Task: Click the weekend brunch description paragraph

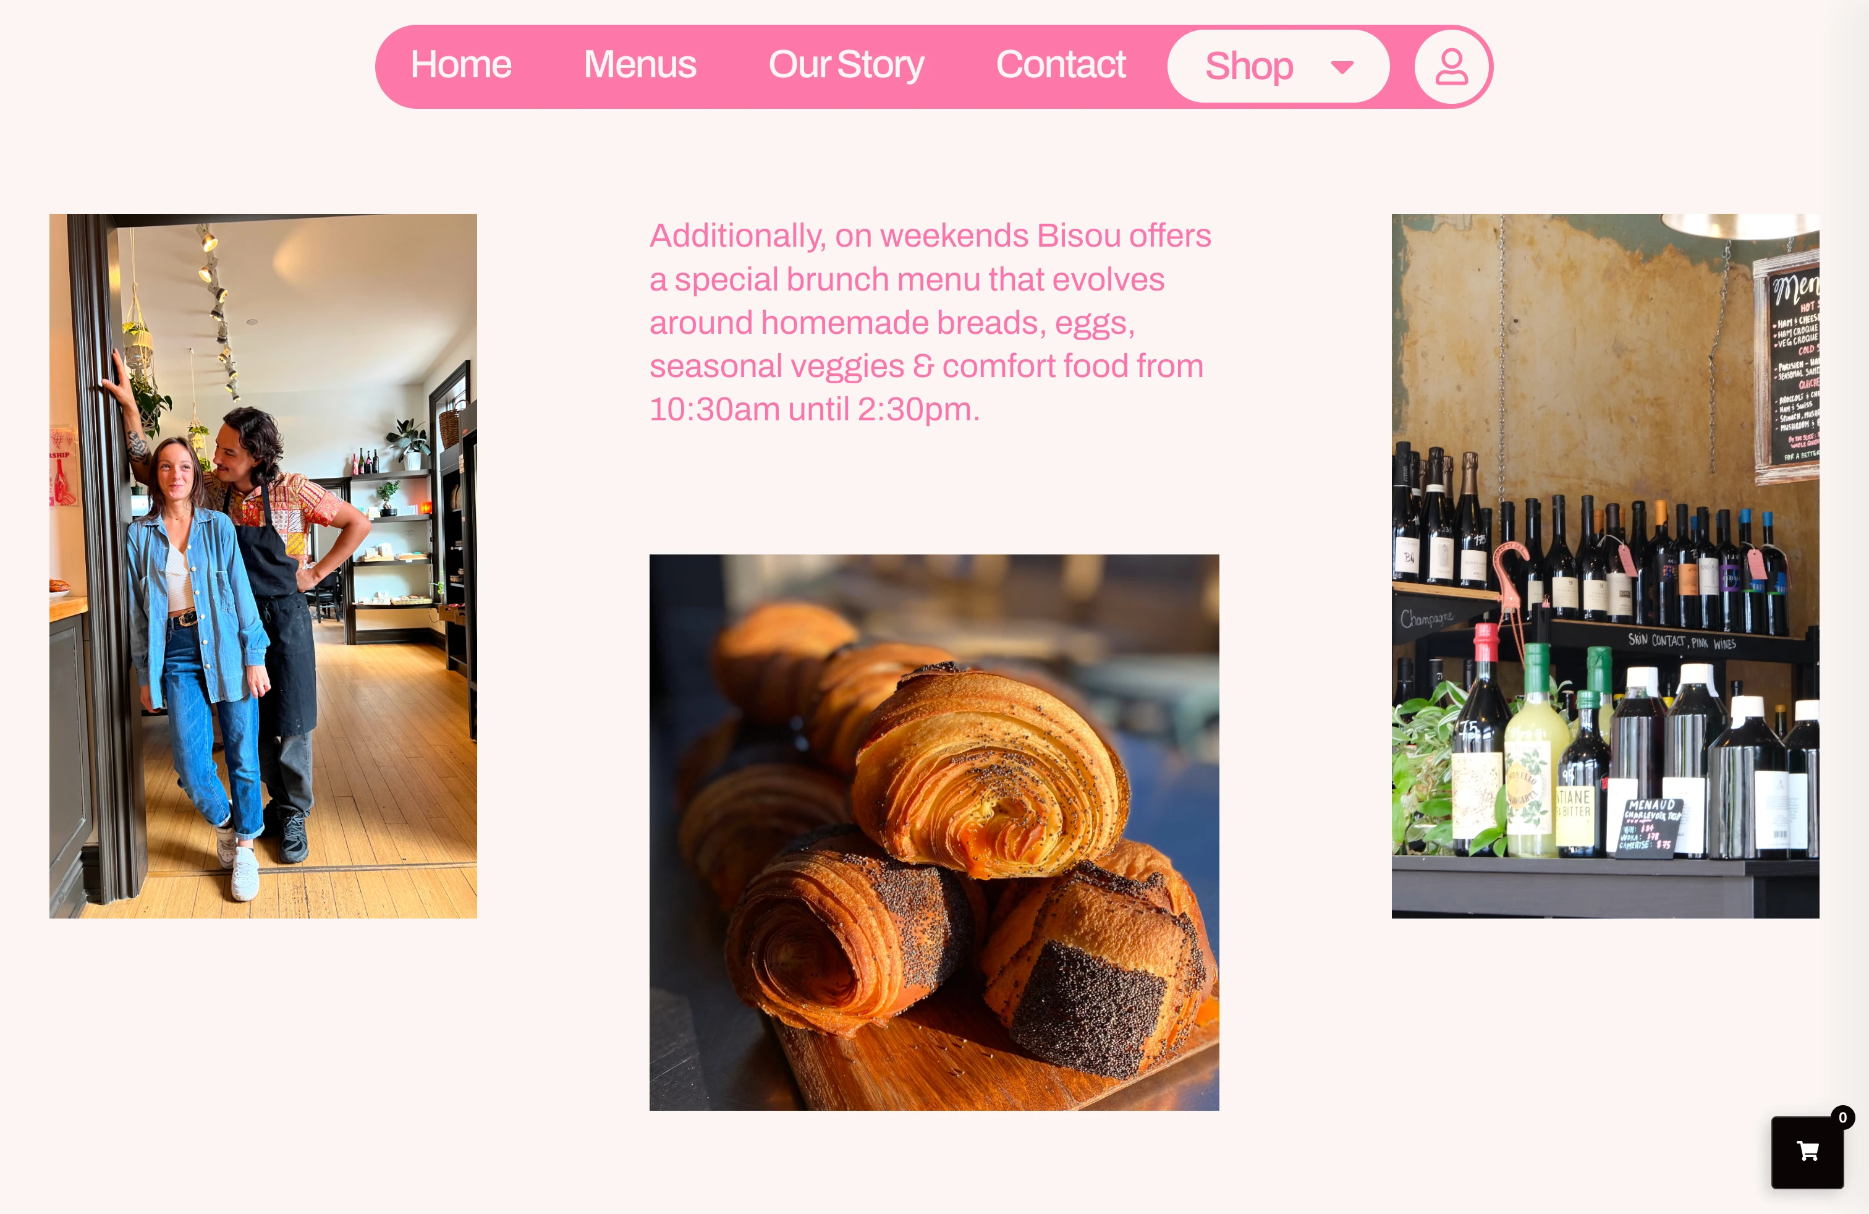Action: coord(931,322)
